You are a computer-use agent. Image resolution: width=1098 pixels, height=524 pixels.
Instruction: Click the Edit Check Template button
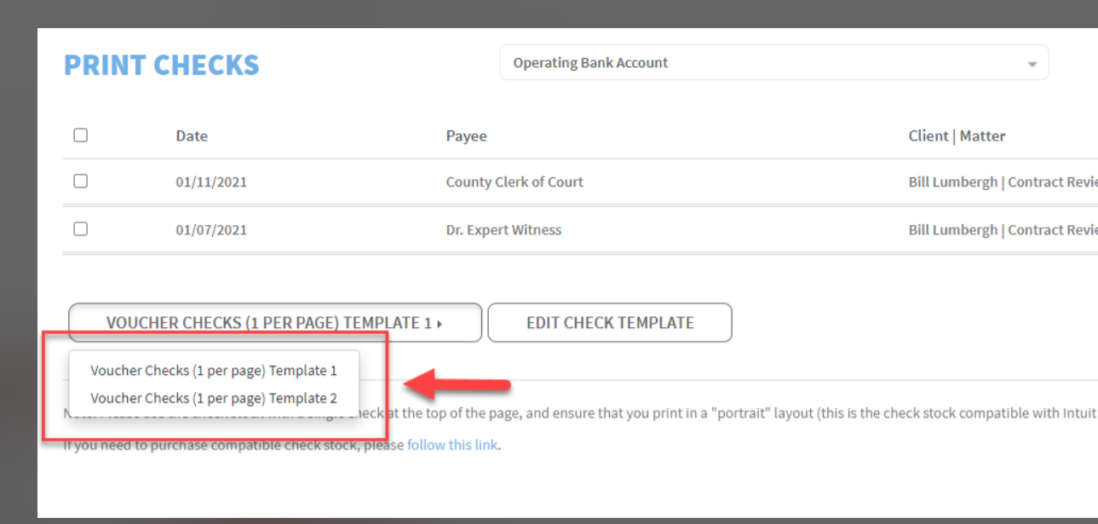click(610, 323)
